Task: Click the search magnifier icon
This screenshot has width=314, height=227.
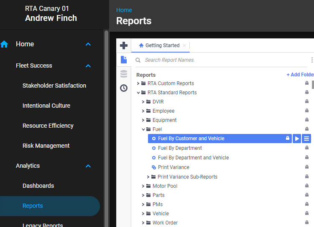Action: pyautogui.click(x=138, y=60)
